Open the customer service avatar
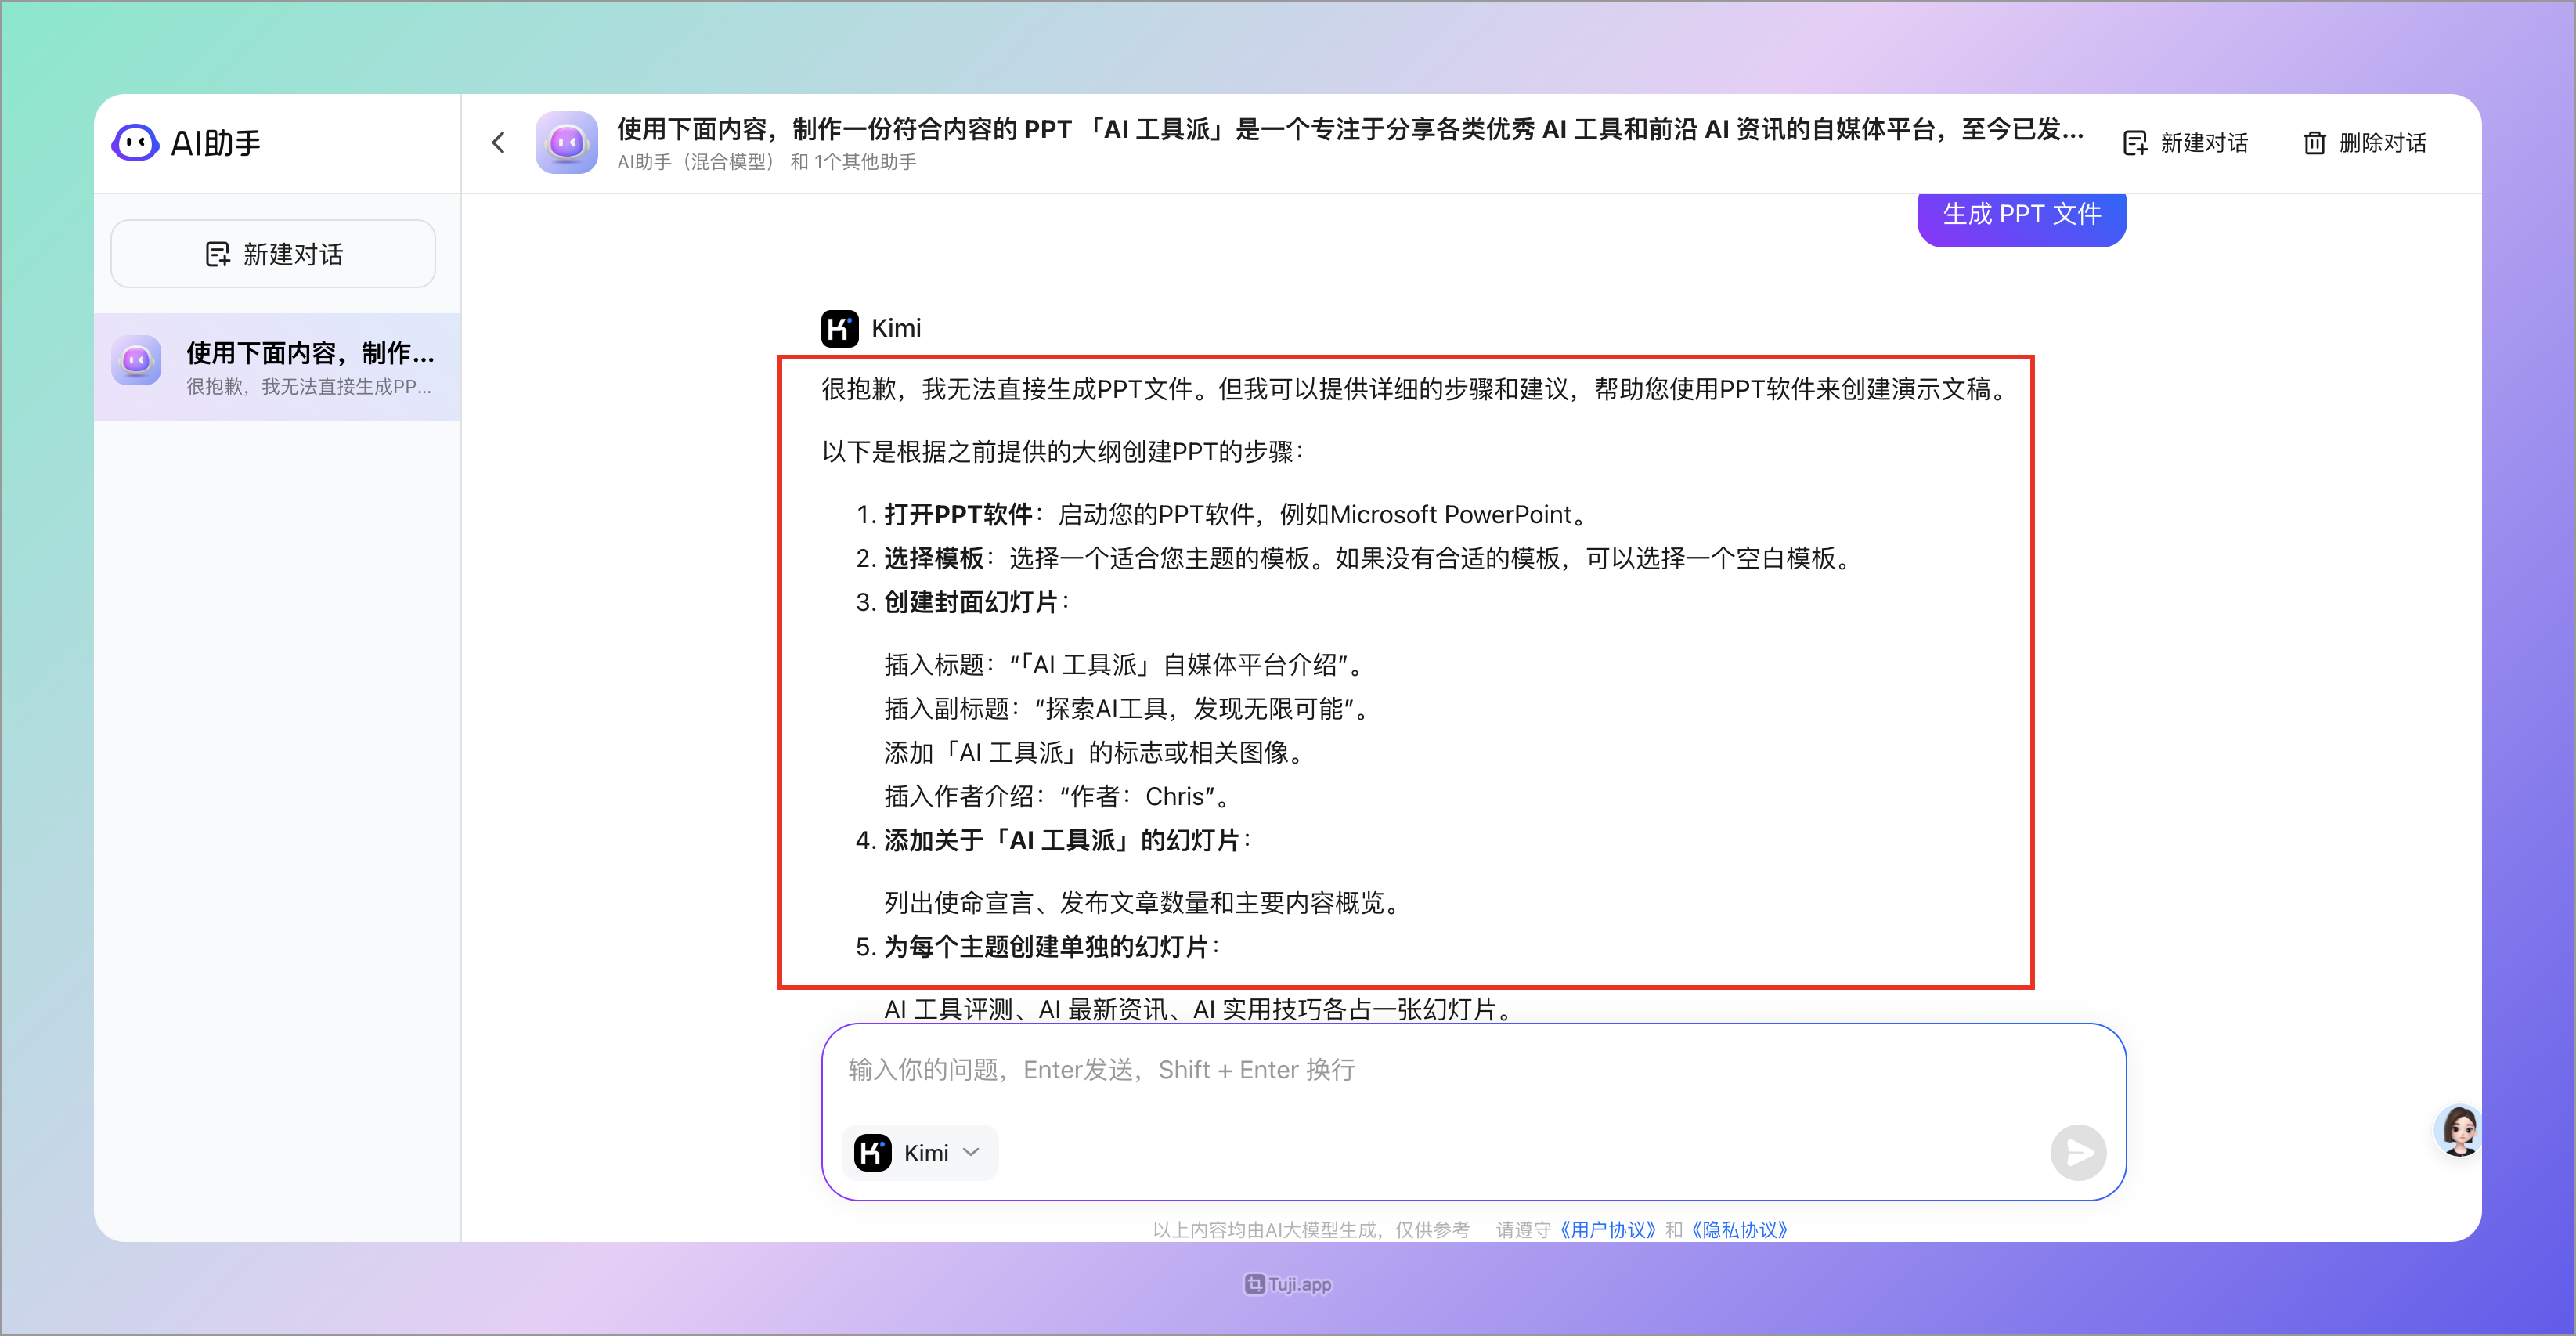This screenshot has height=1336, width=2576. (x=2459, y=1130)
